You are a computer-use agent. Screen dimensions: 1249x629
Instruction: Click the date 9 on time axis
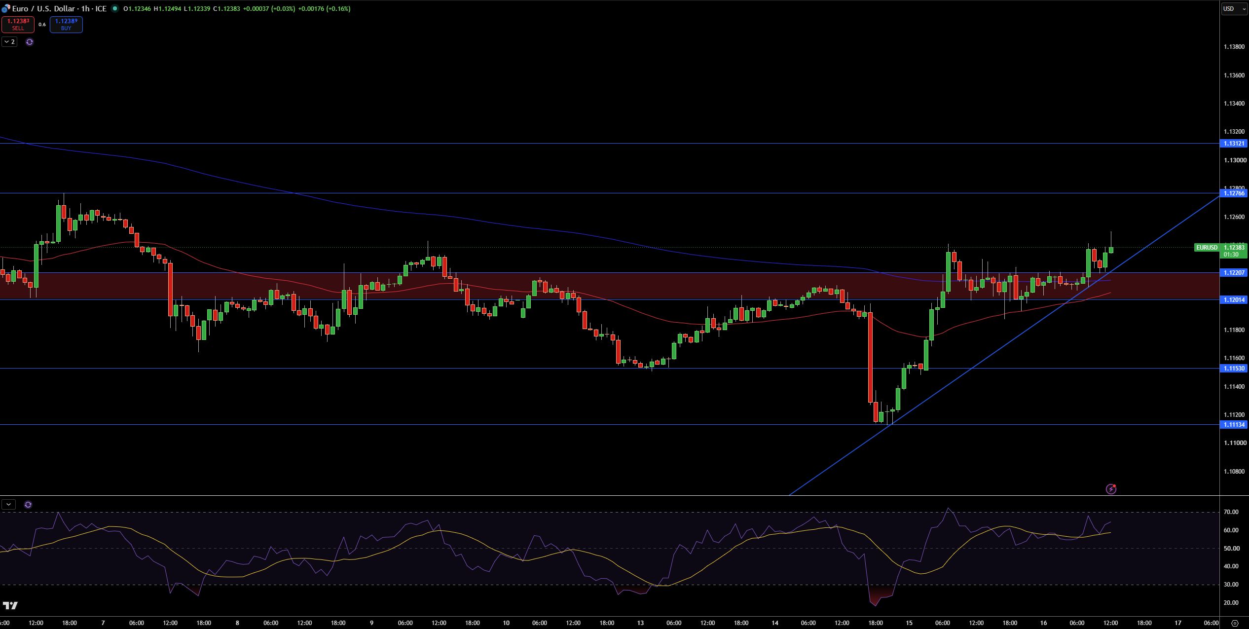[371, 623]
